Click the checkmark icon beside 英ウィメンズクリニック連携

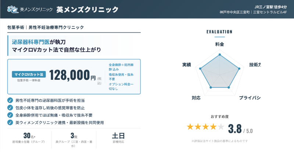point(10,122)
